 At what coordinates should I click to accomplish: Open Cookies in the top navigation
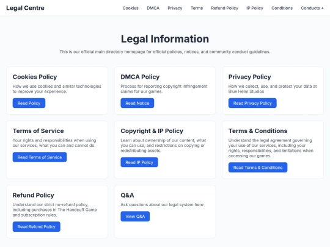pos(131,8)
